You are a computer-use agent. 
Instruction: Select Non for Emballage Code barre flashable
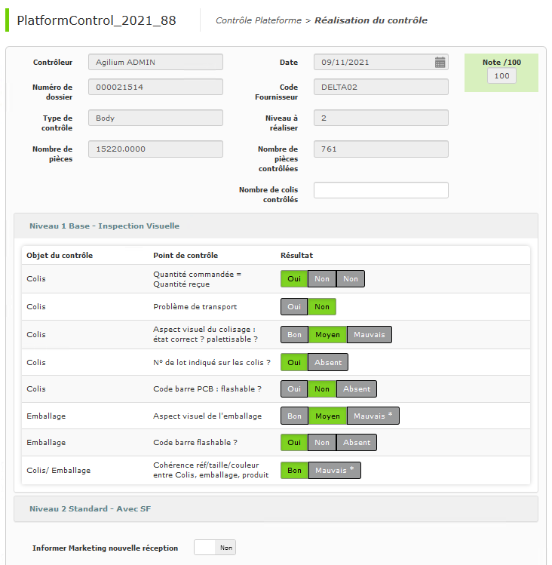click(322, 443)
